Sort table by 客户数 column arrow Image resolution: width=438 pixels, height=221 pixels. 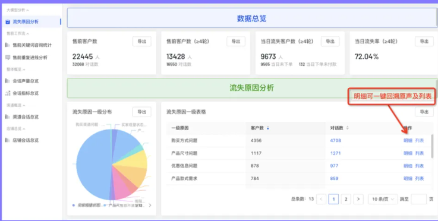click(x=268, y=128)
